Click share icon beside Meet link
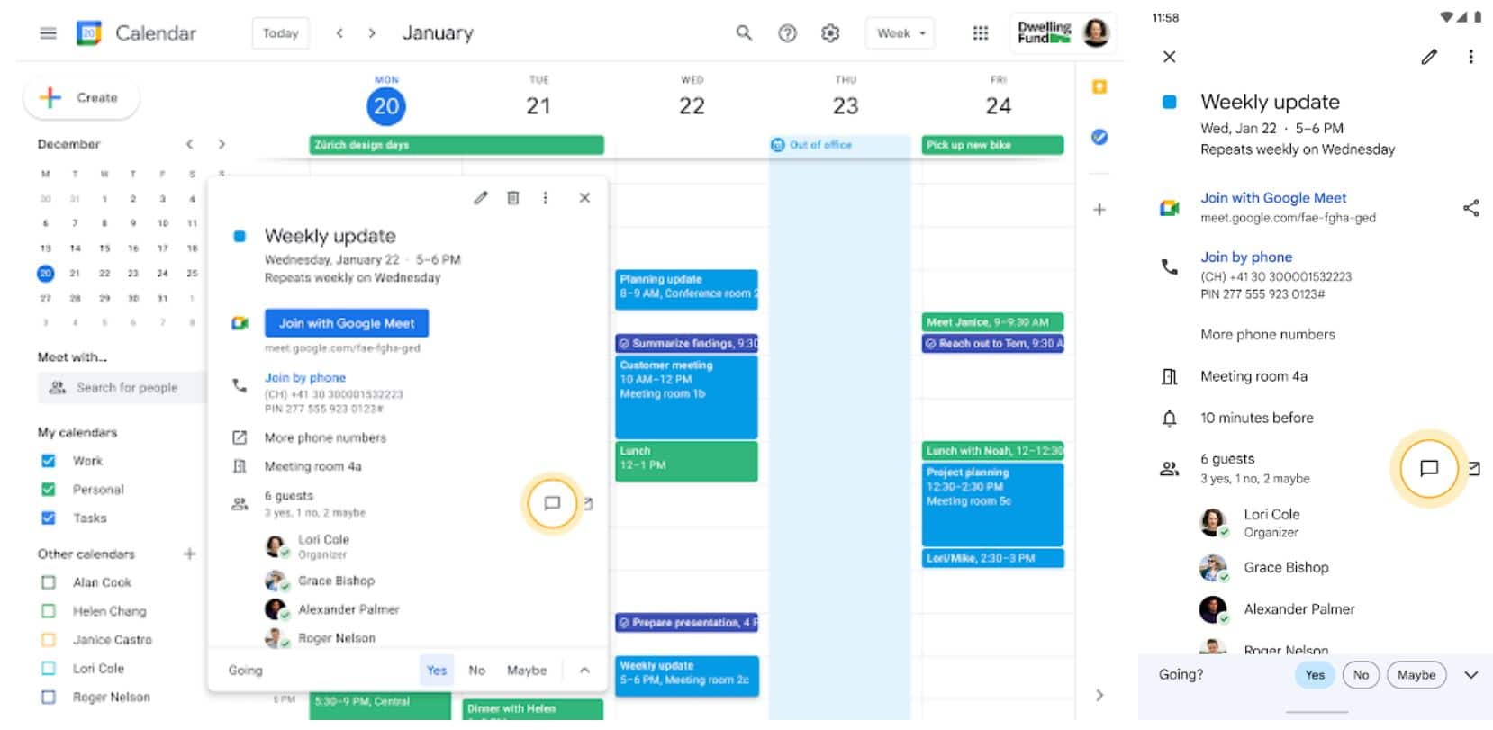 coord(1470,208)
